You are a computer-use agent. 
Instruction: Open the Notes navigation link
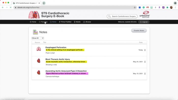click(x=53, y=22)
